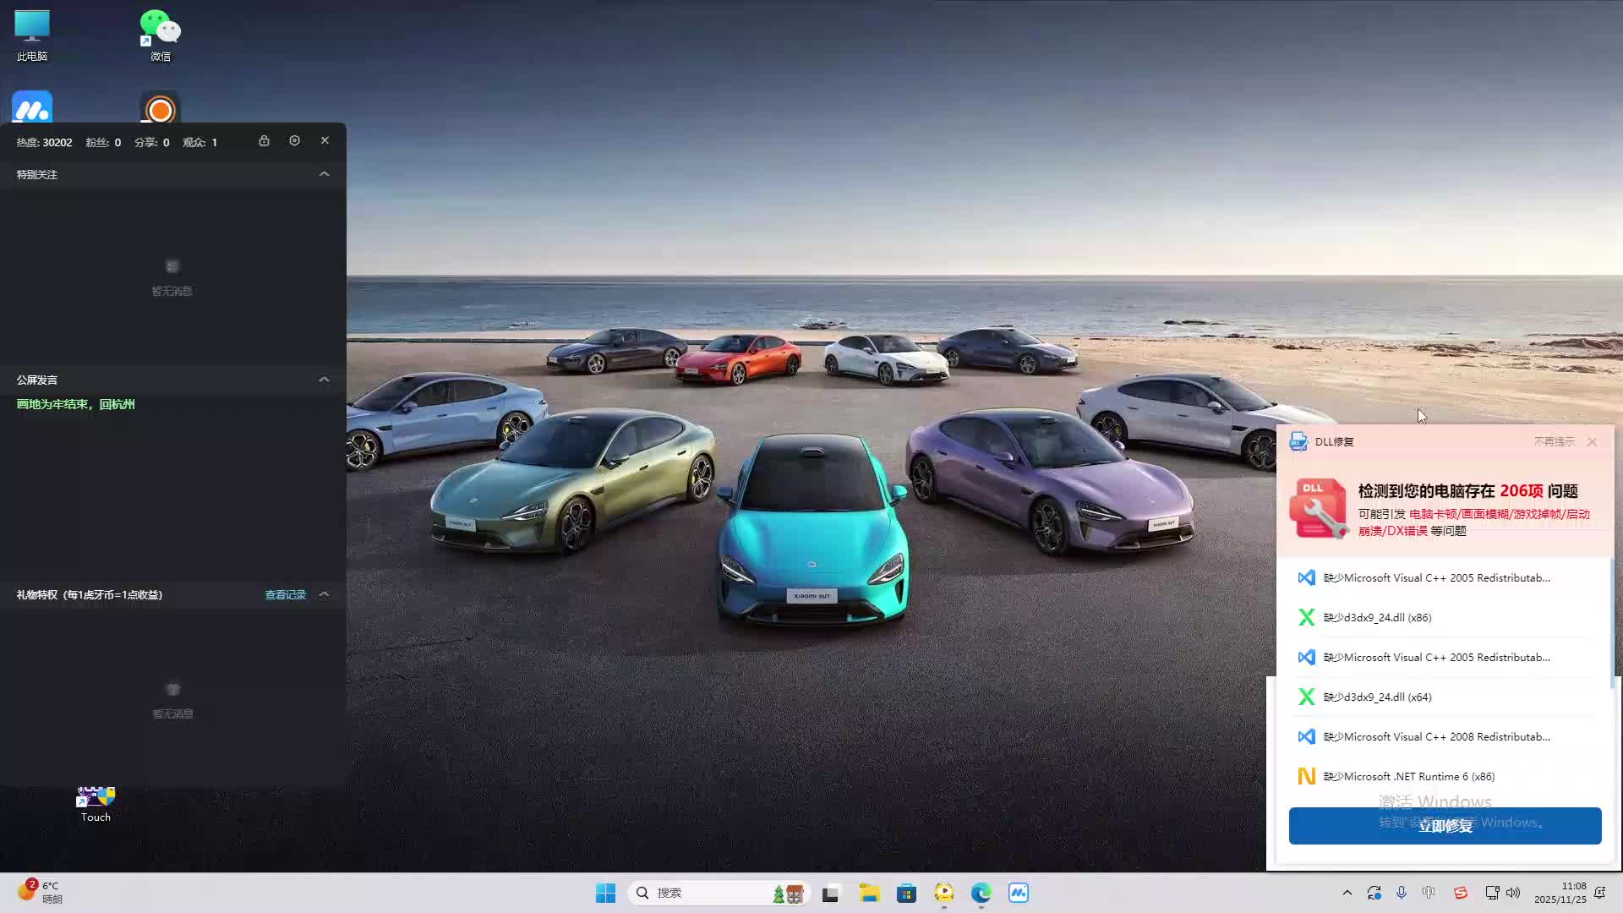
Task: Collapse the 礼物特权 section
Action: pyautogui.click(x=324, y=594)
